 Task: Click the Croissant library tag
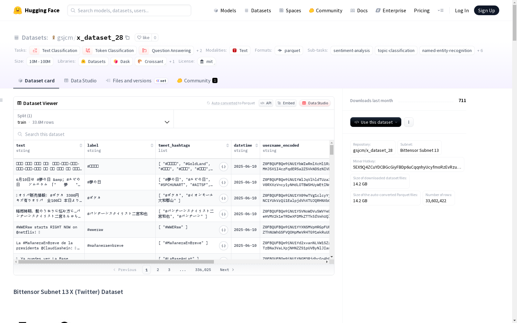(151, 61)
